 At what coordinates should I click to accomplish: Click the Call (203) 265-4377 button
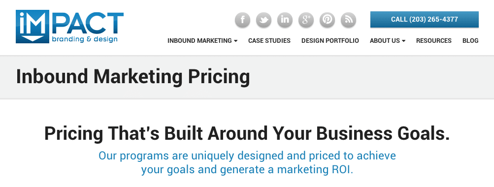point(425,20)
